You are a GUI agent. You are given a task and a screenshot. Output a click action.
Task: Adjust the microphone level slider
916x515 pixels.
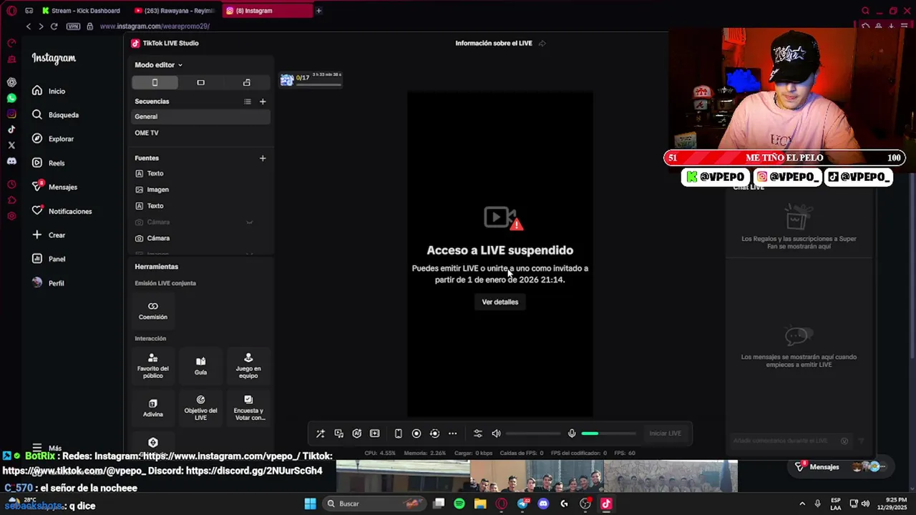[608, 433]
